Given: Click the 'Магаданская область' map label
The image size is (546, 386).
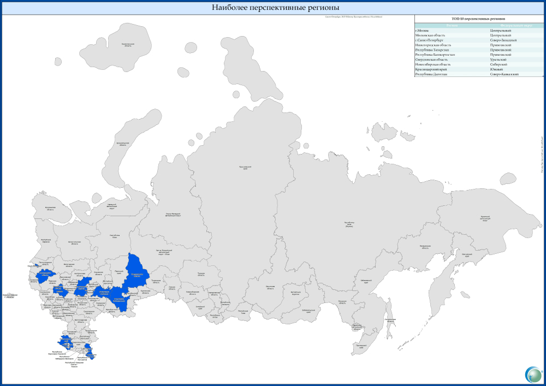Looking at the screenshot, I should (425, 247).
